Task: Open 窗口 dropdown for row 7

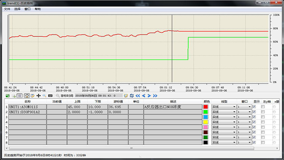Action: coord(244,137)
